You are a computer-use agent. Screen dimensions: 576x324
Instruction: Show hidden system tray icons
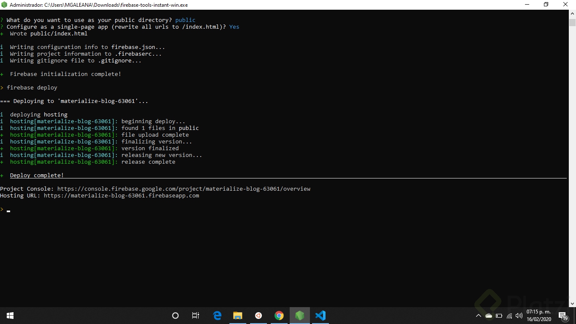click(479, 316)
